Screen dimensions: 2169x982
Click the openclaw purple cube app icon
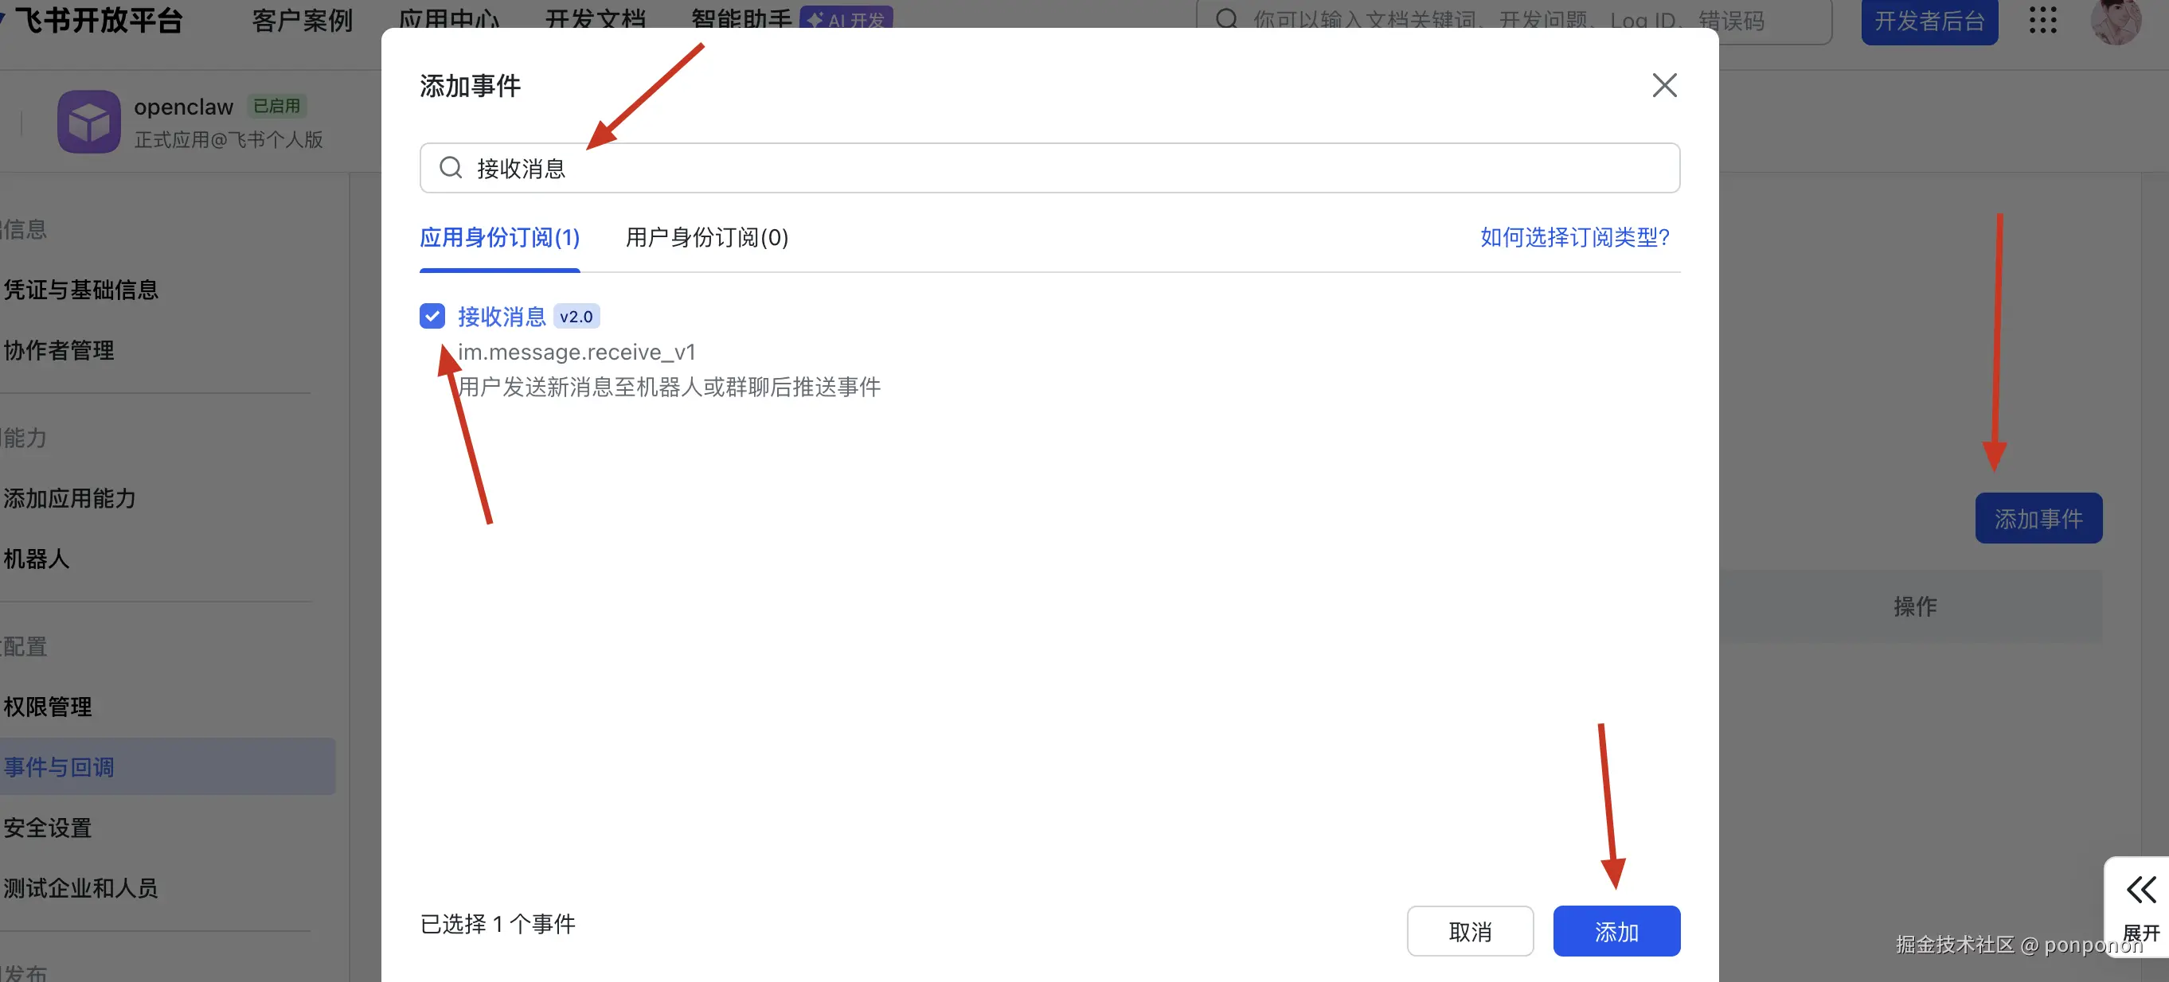88,121
